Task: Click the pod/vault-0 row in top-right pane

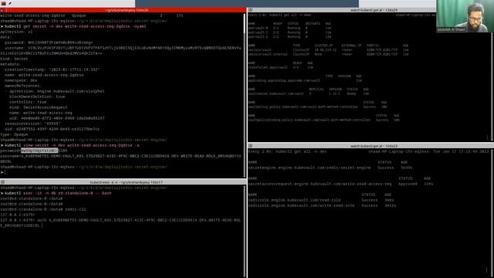Action: click(x=289, y=28)
